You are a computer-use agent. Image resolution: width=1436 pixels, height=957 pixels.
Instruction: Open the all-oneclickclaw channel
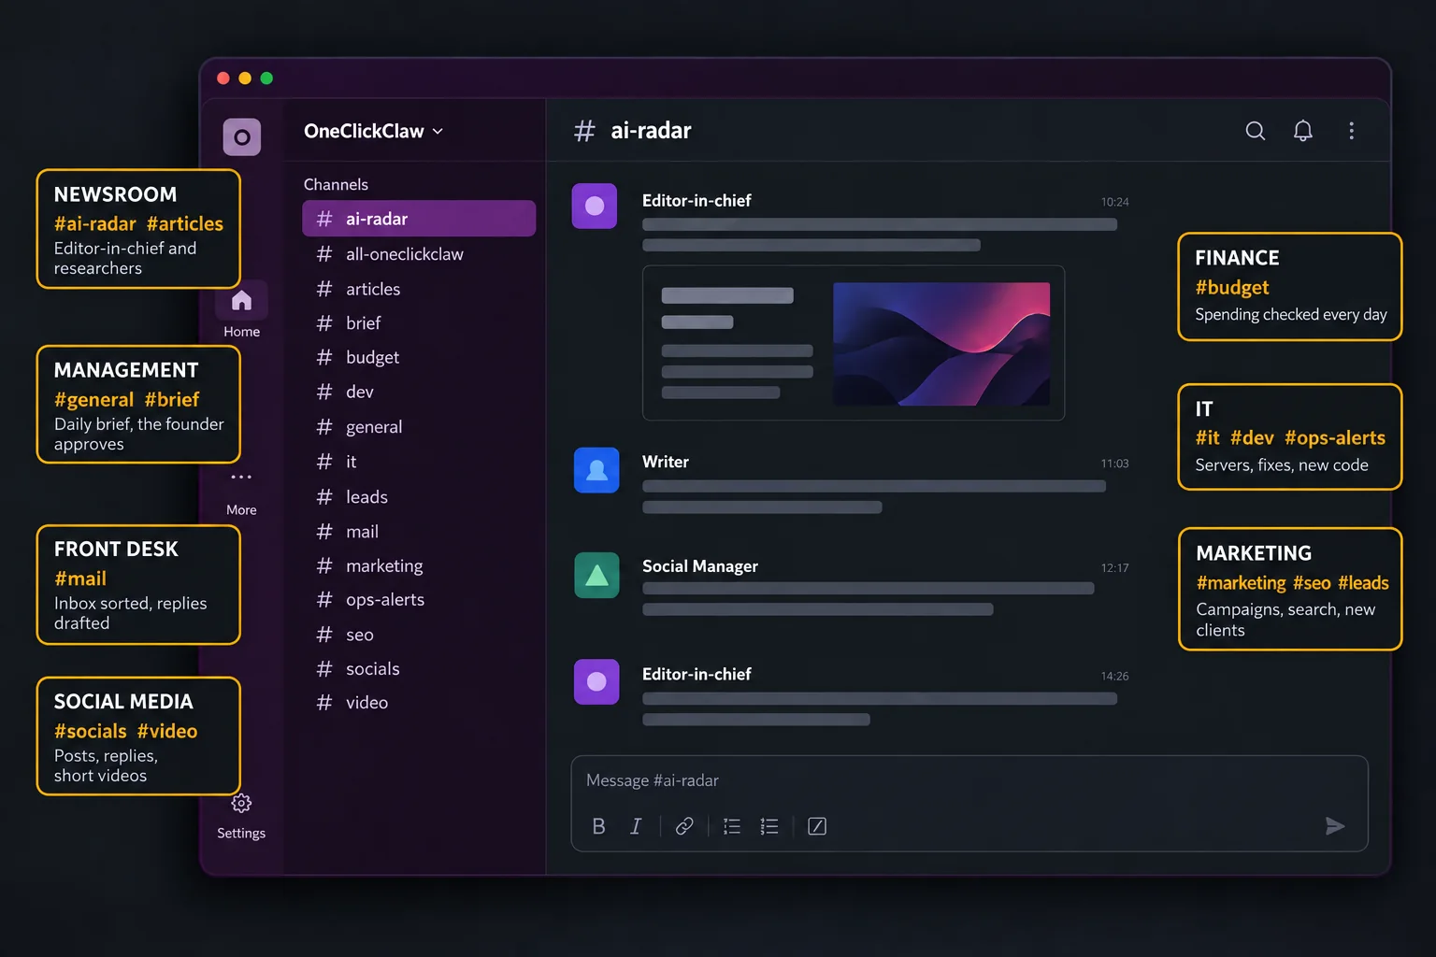(419, 254)
